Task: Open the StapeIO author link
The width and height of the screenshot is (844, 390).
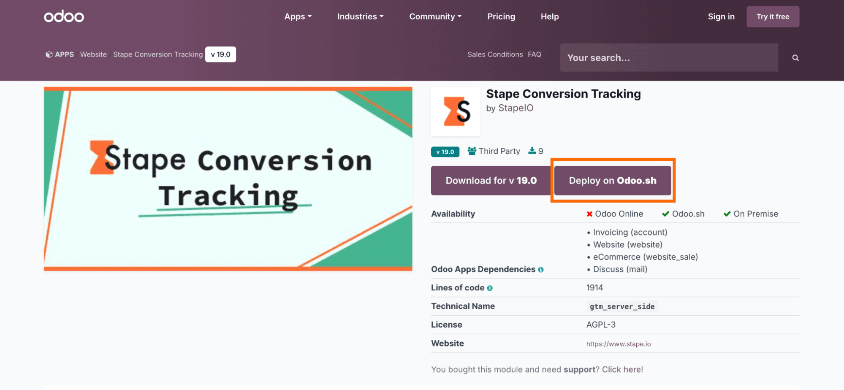Action: point(516,108)
